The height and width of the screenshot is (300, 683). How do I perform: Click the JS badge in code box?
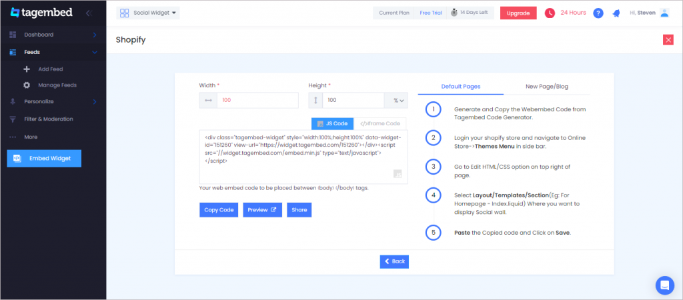point(398,174)
